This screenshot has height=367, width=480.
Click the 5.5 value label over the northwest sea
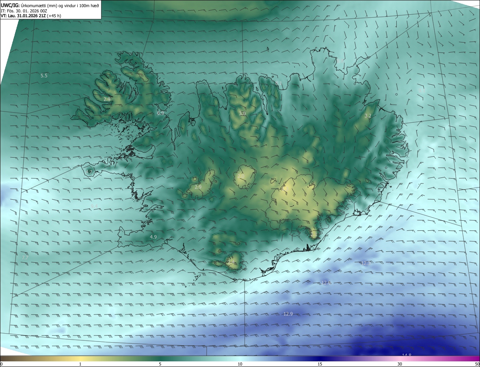click(44, 76)
